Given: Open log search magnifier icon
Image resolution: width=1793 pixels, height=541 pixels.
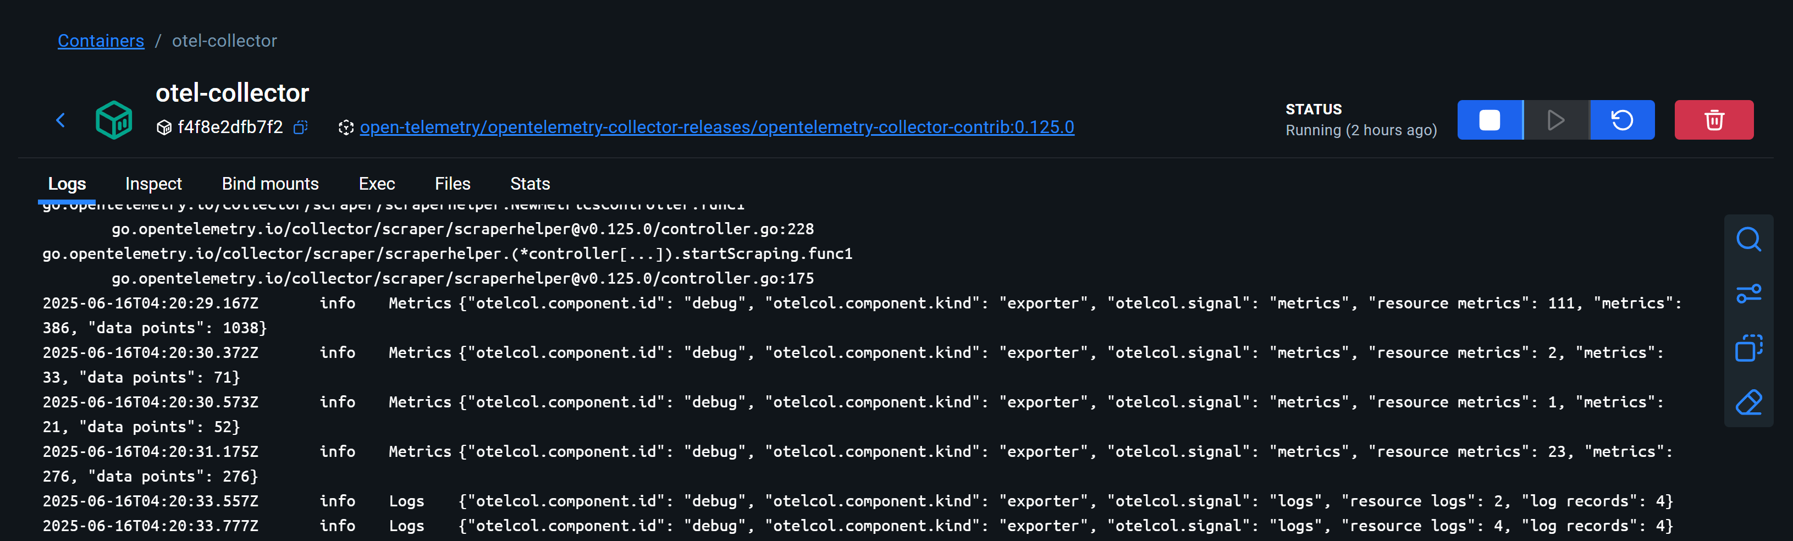Looking at the screenshot, I should coord(1748,240).
